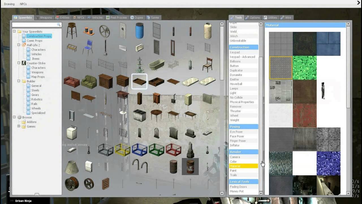Collapse the Browse tree node

14,117
